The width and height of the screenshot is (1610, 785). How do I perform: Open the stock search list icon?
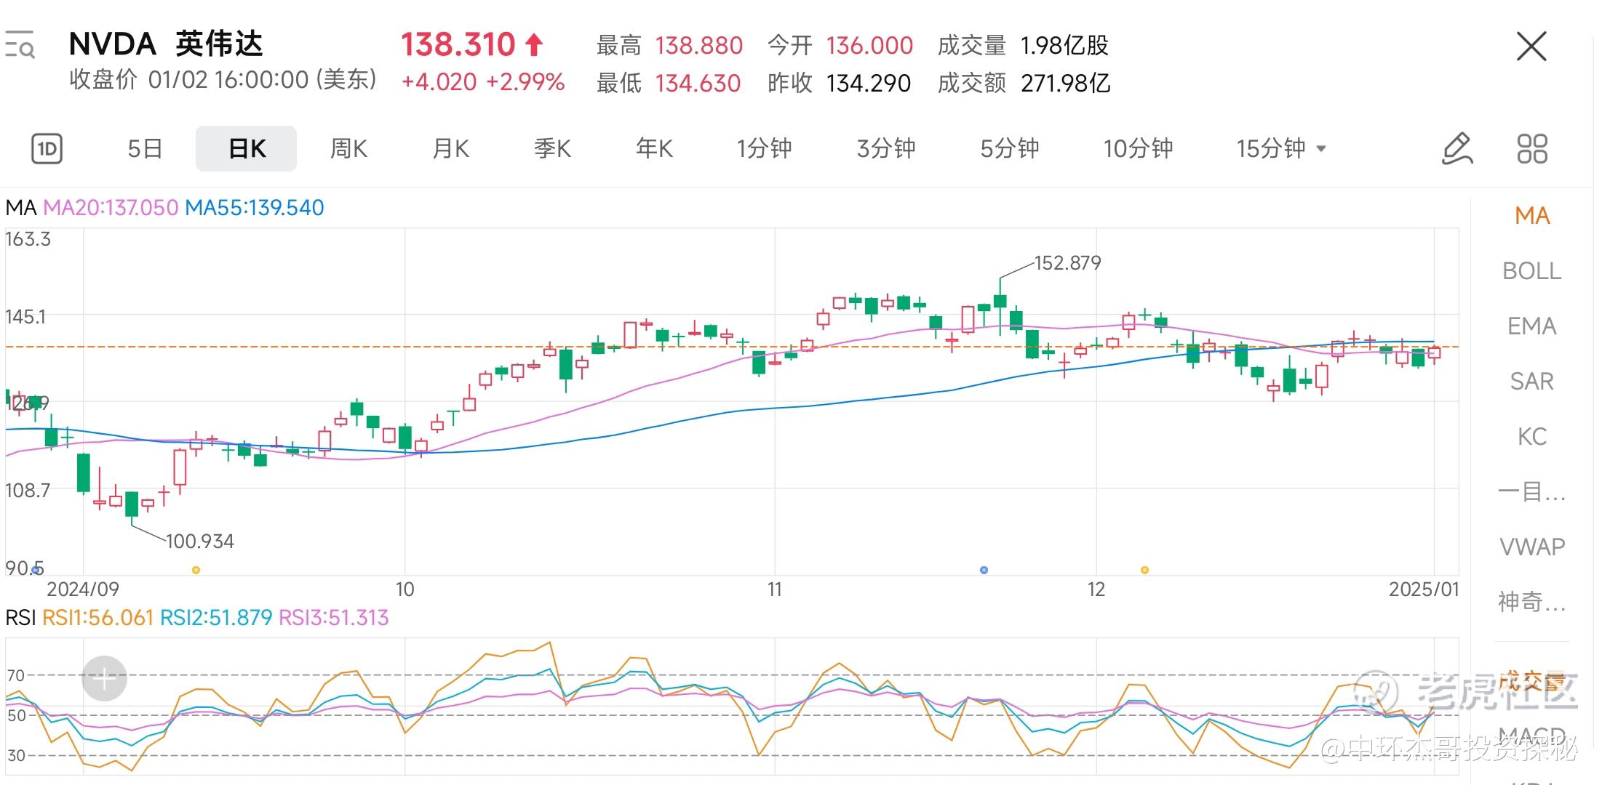click(20, 45)
